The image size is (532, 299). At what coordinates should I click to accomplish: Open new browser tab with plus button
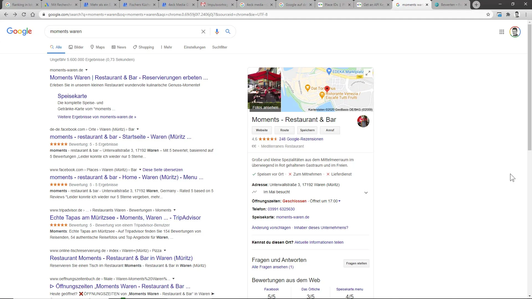pos(476,5)
